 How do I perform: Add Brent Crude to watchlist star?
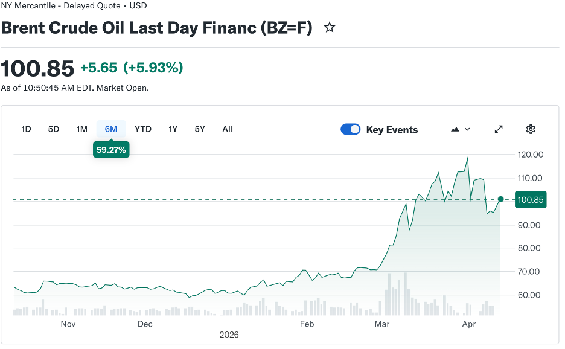click(330, 28)
